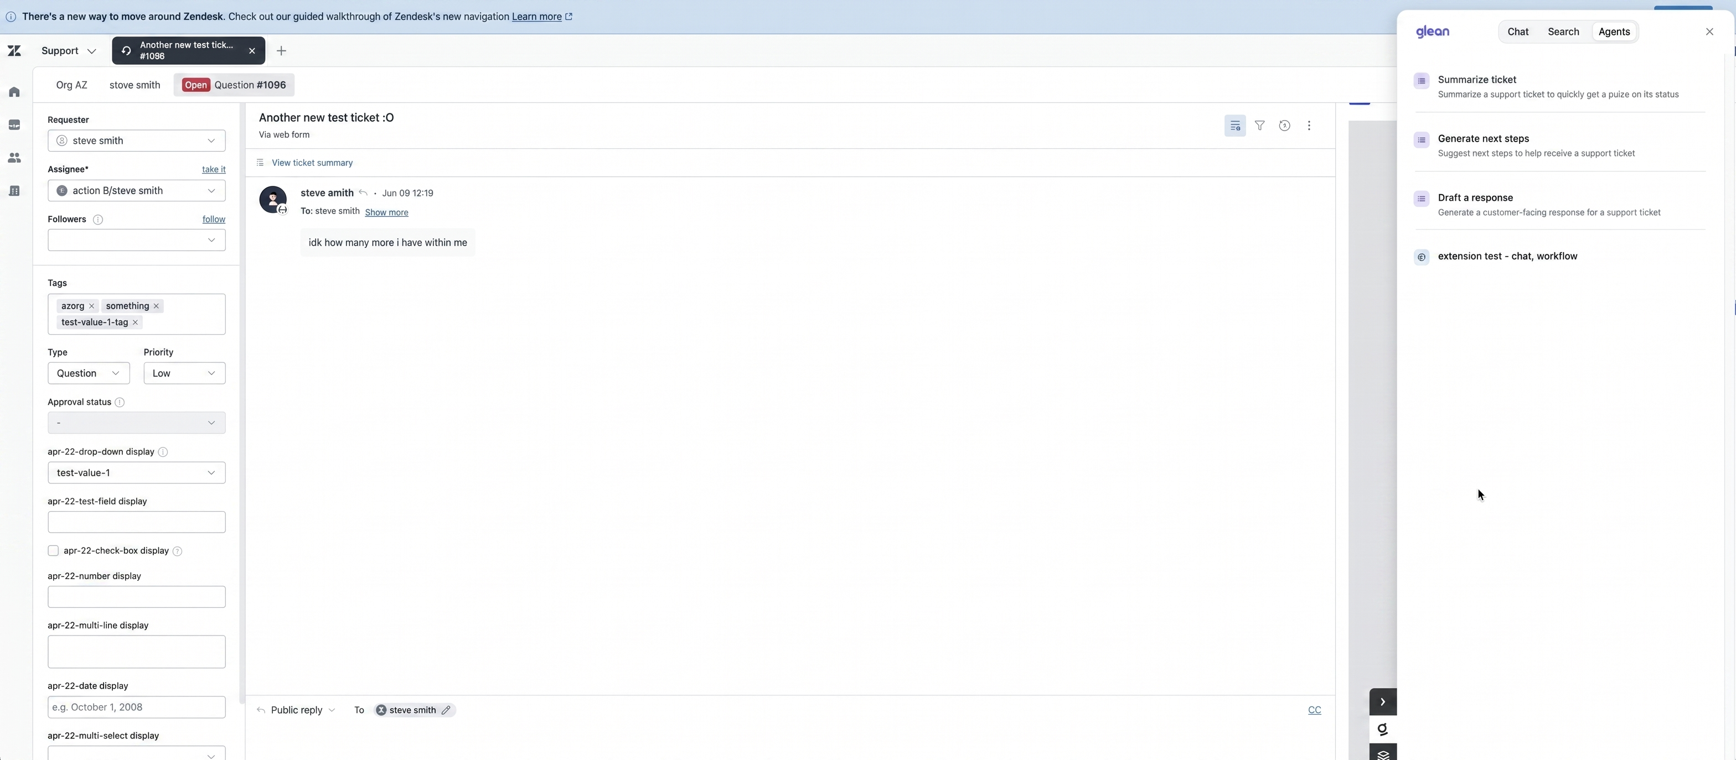Click Approval status info icon
Viewport: 1736px width, 760px height.
pyautogui.click(x=119, y=403)
